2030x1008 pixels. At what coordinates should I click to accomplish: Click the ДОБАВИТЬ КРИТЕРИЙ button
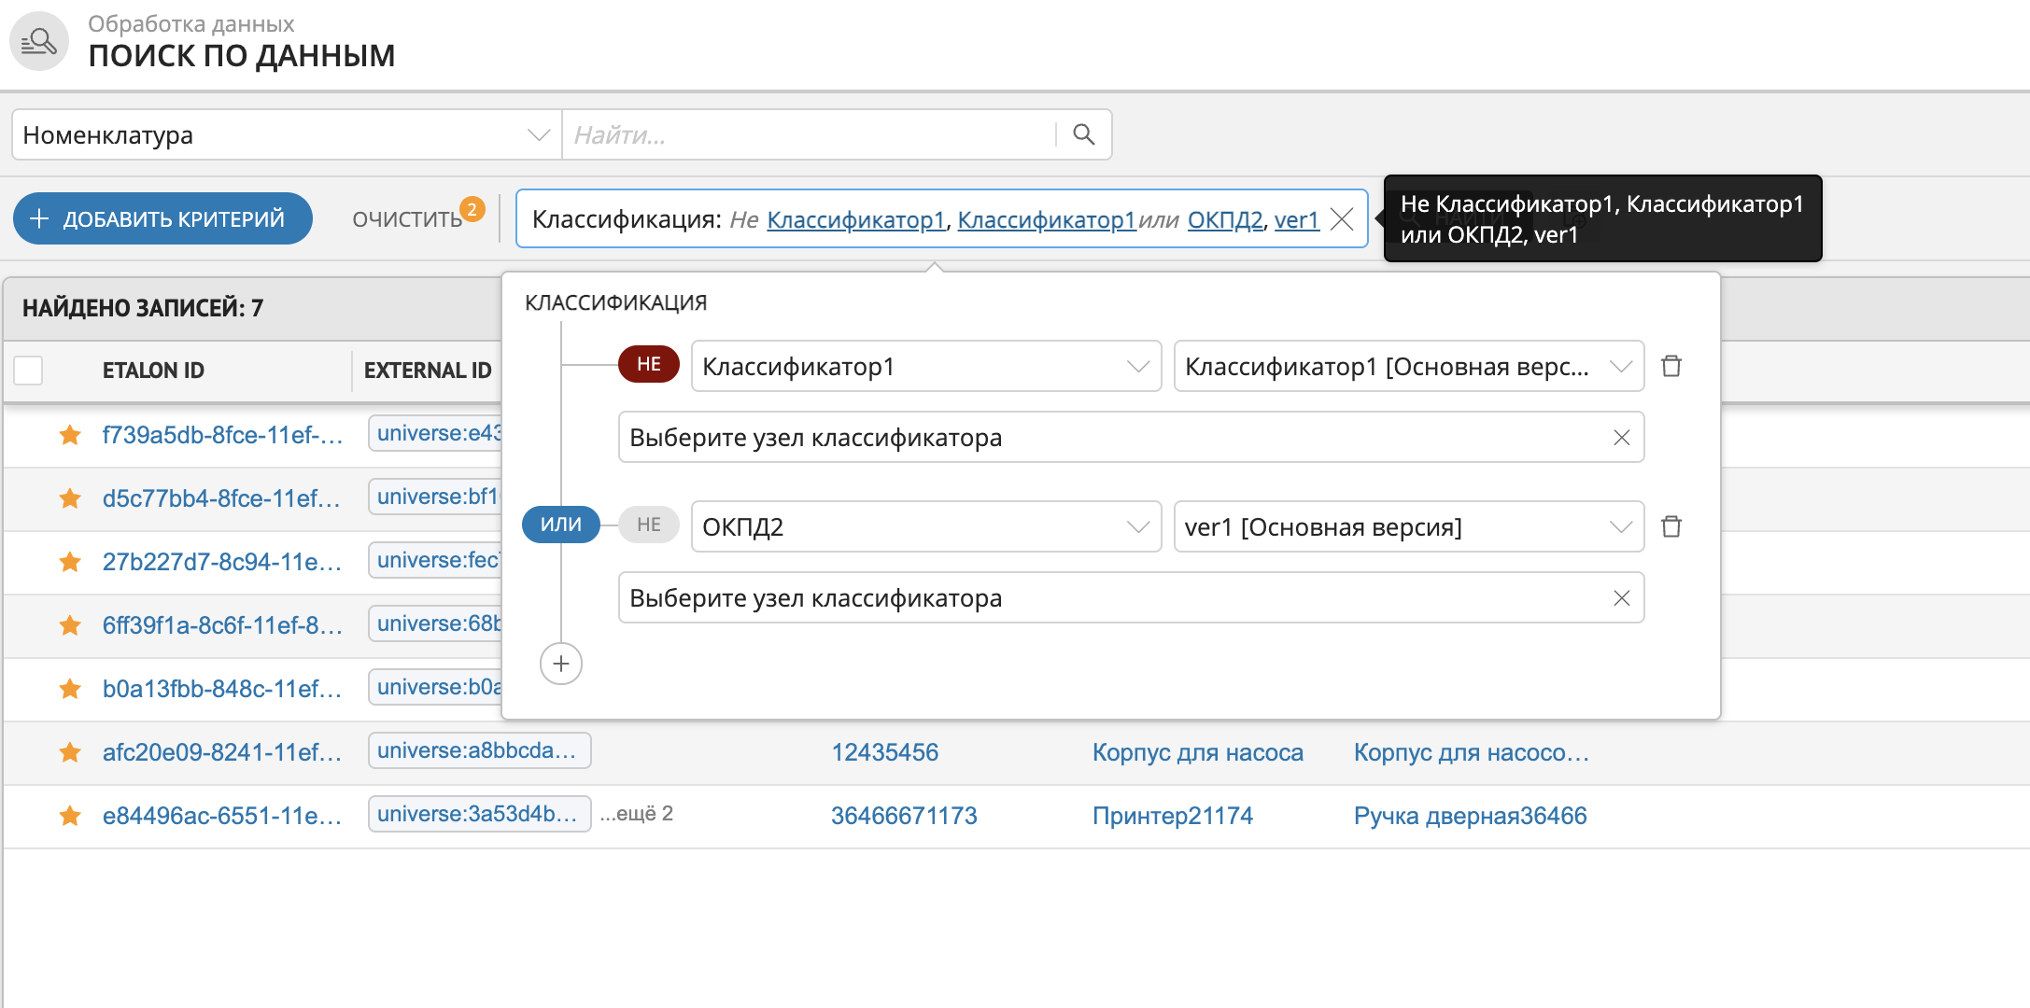click(x=162, y=219)
